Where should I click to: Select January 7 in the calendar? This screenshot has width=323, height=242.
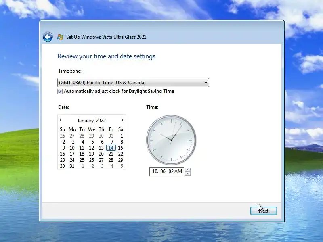point(112,142)
